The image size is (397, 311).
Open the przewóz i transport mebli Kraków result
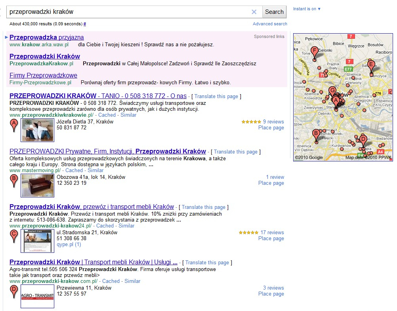point(92,207)
